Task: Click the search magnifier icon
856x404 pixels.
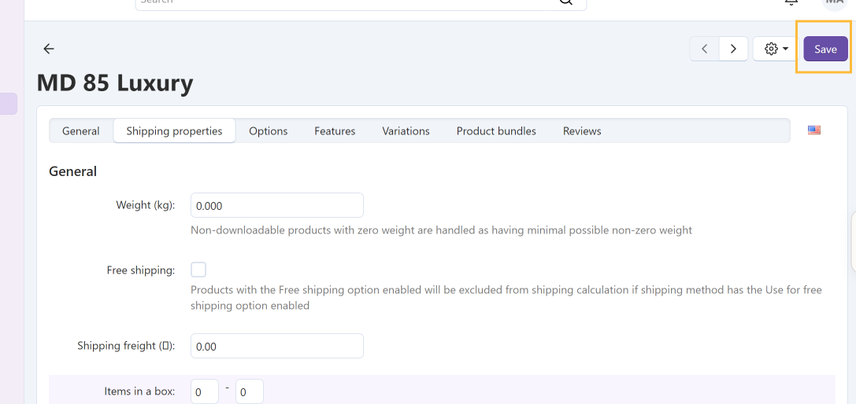Action: click(x=566, y=2)
